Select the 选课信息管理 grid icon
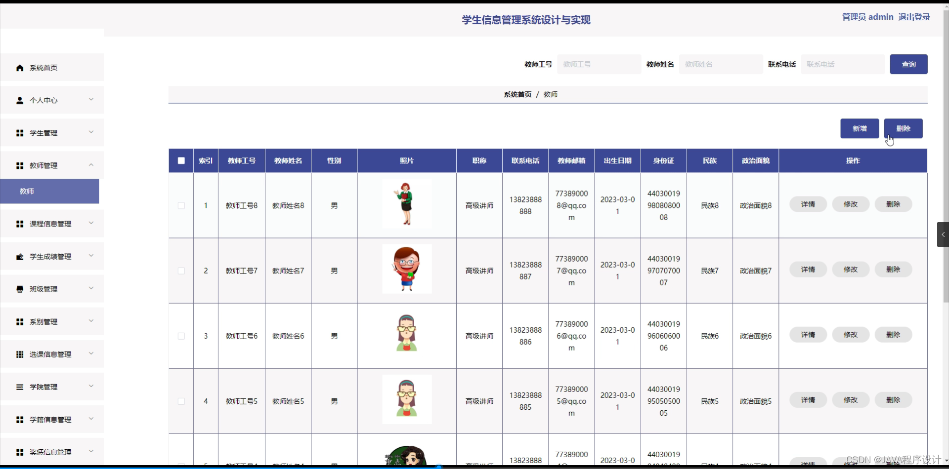Screen dimensions: 949x469 click(x=20, y=354)
